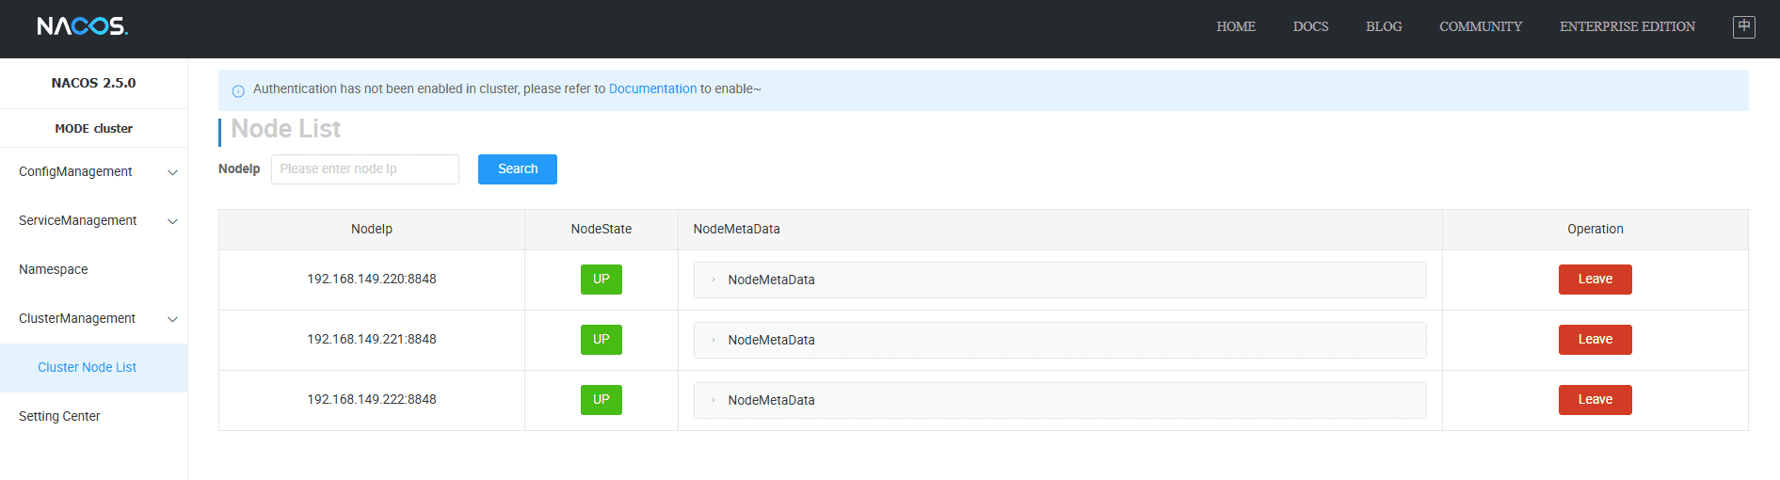Collapse the ClusterManagement menu chevron
This screenshot has height=480, width=1780.
[172, 319]
